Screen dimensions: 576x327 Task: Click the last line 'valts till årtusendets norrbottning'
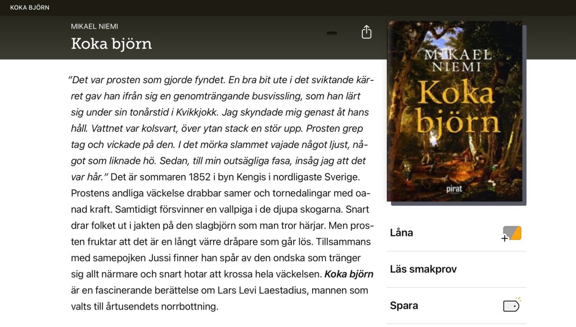point(145,306)
